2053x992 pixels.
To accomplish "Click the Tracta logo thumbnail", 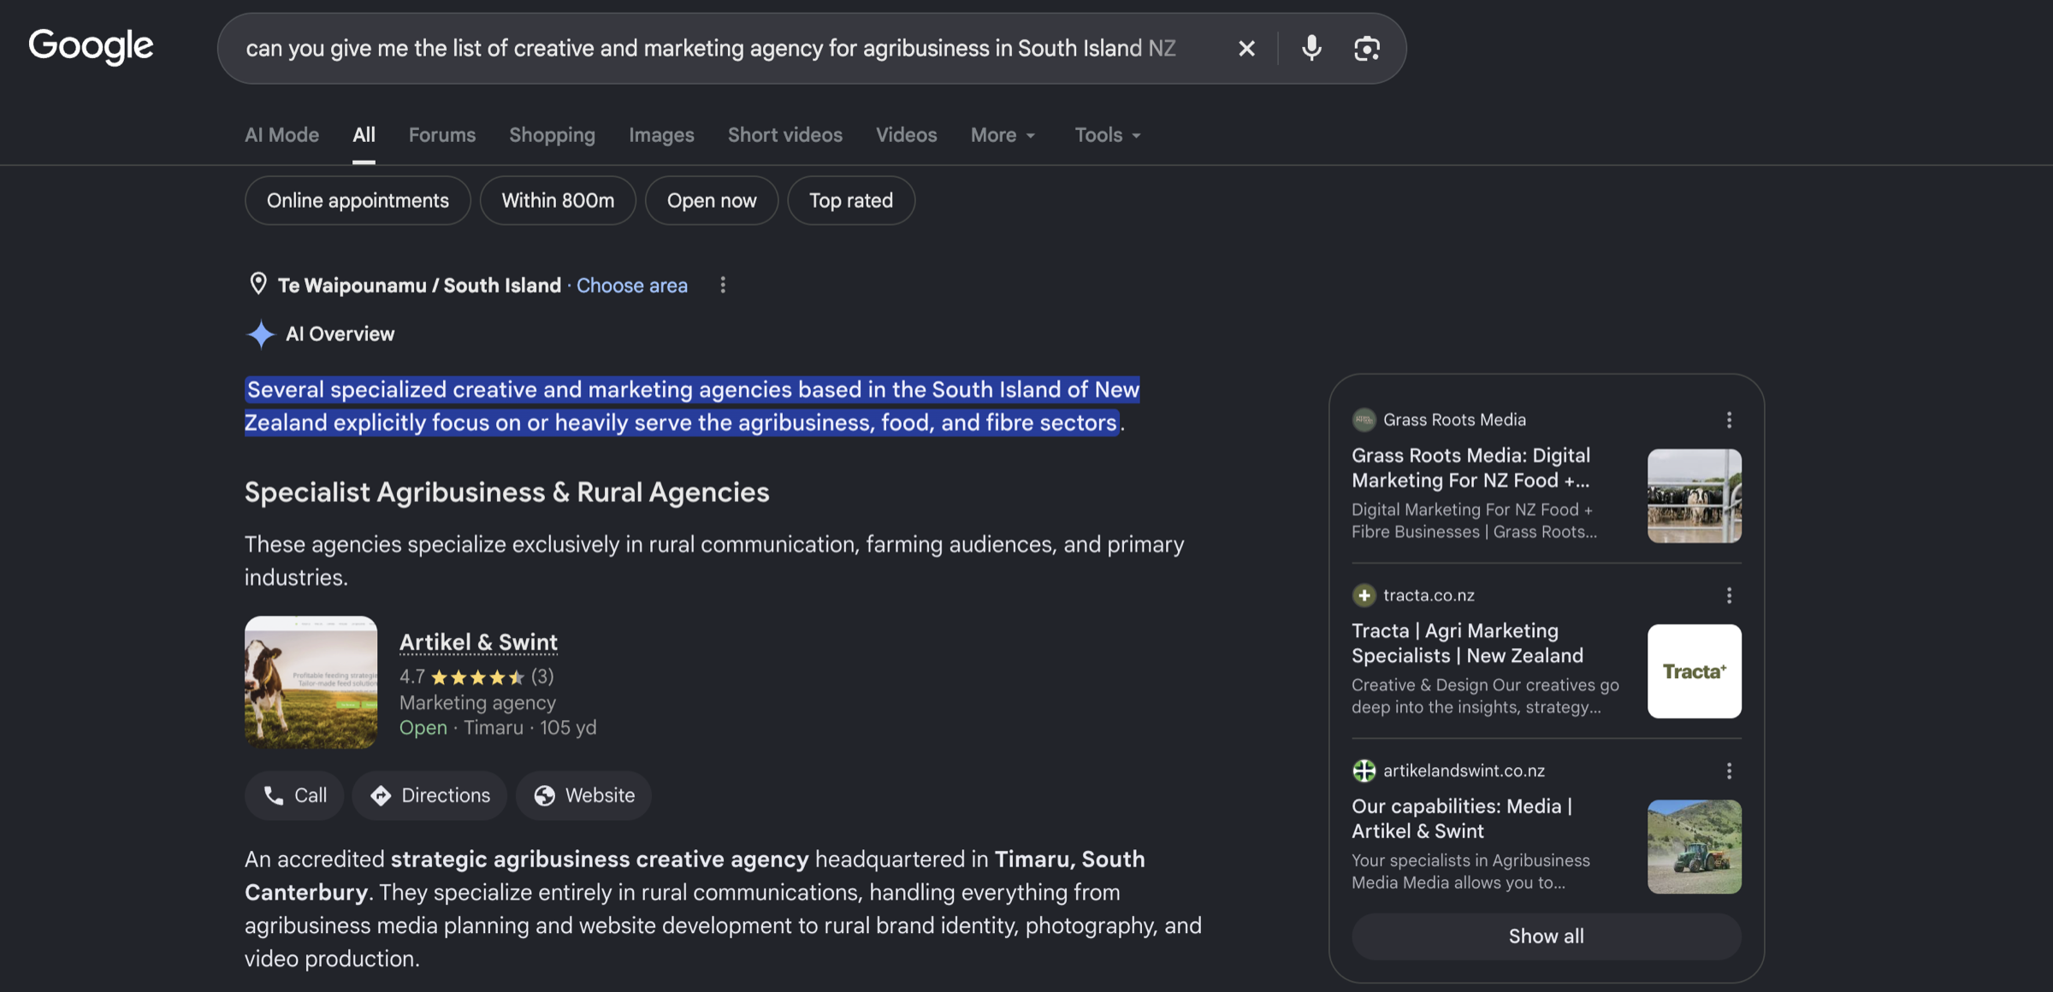I will pyautogui.click(x=1695, y=671).
